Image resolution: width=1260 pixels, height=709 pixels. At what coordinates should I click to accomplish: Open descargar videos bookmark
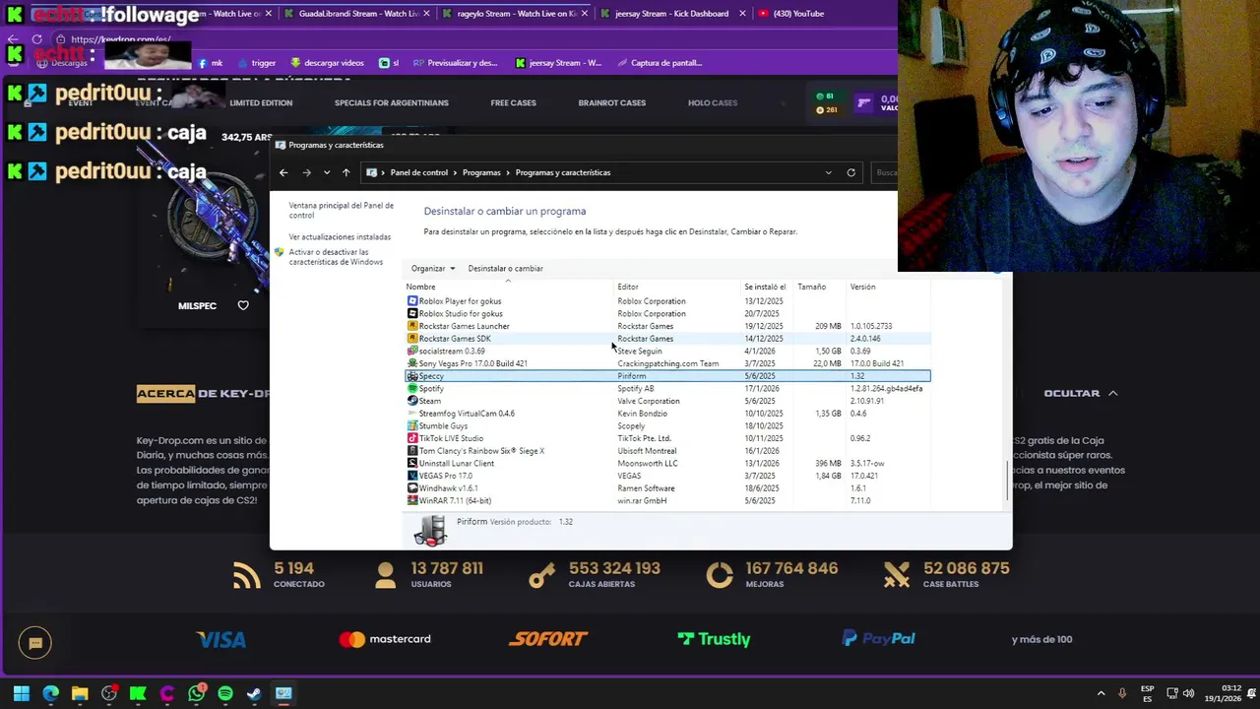[326, 63]
